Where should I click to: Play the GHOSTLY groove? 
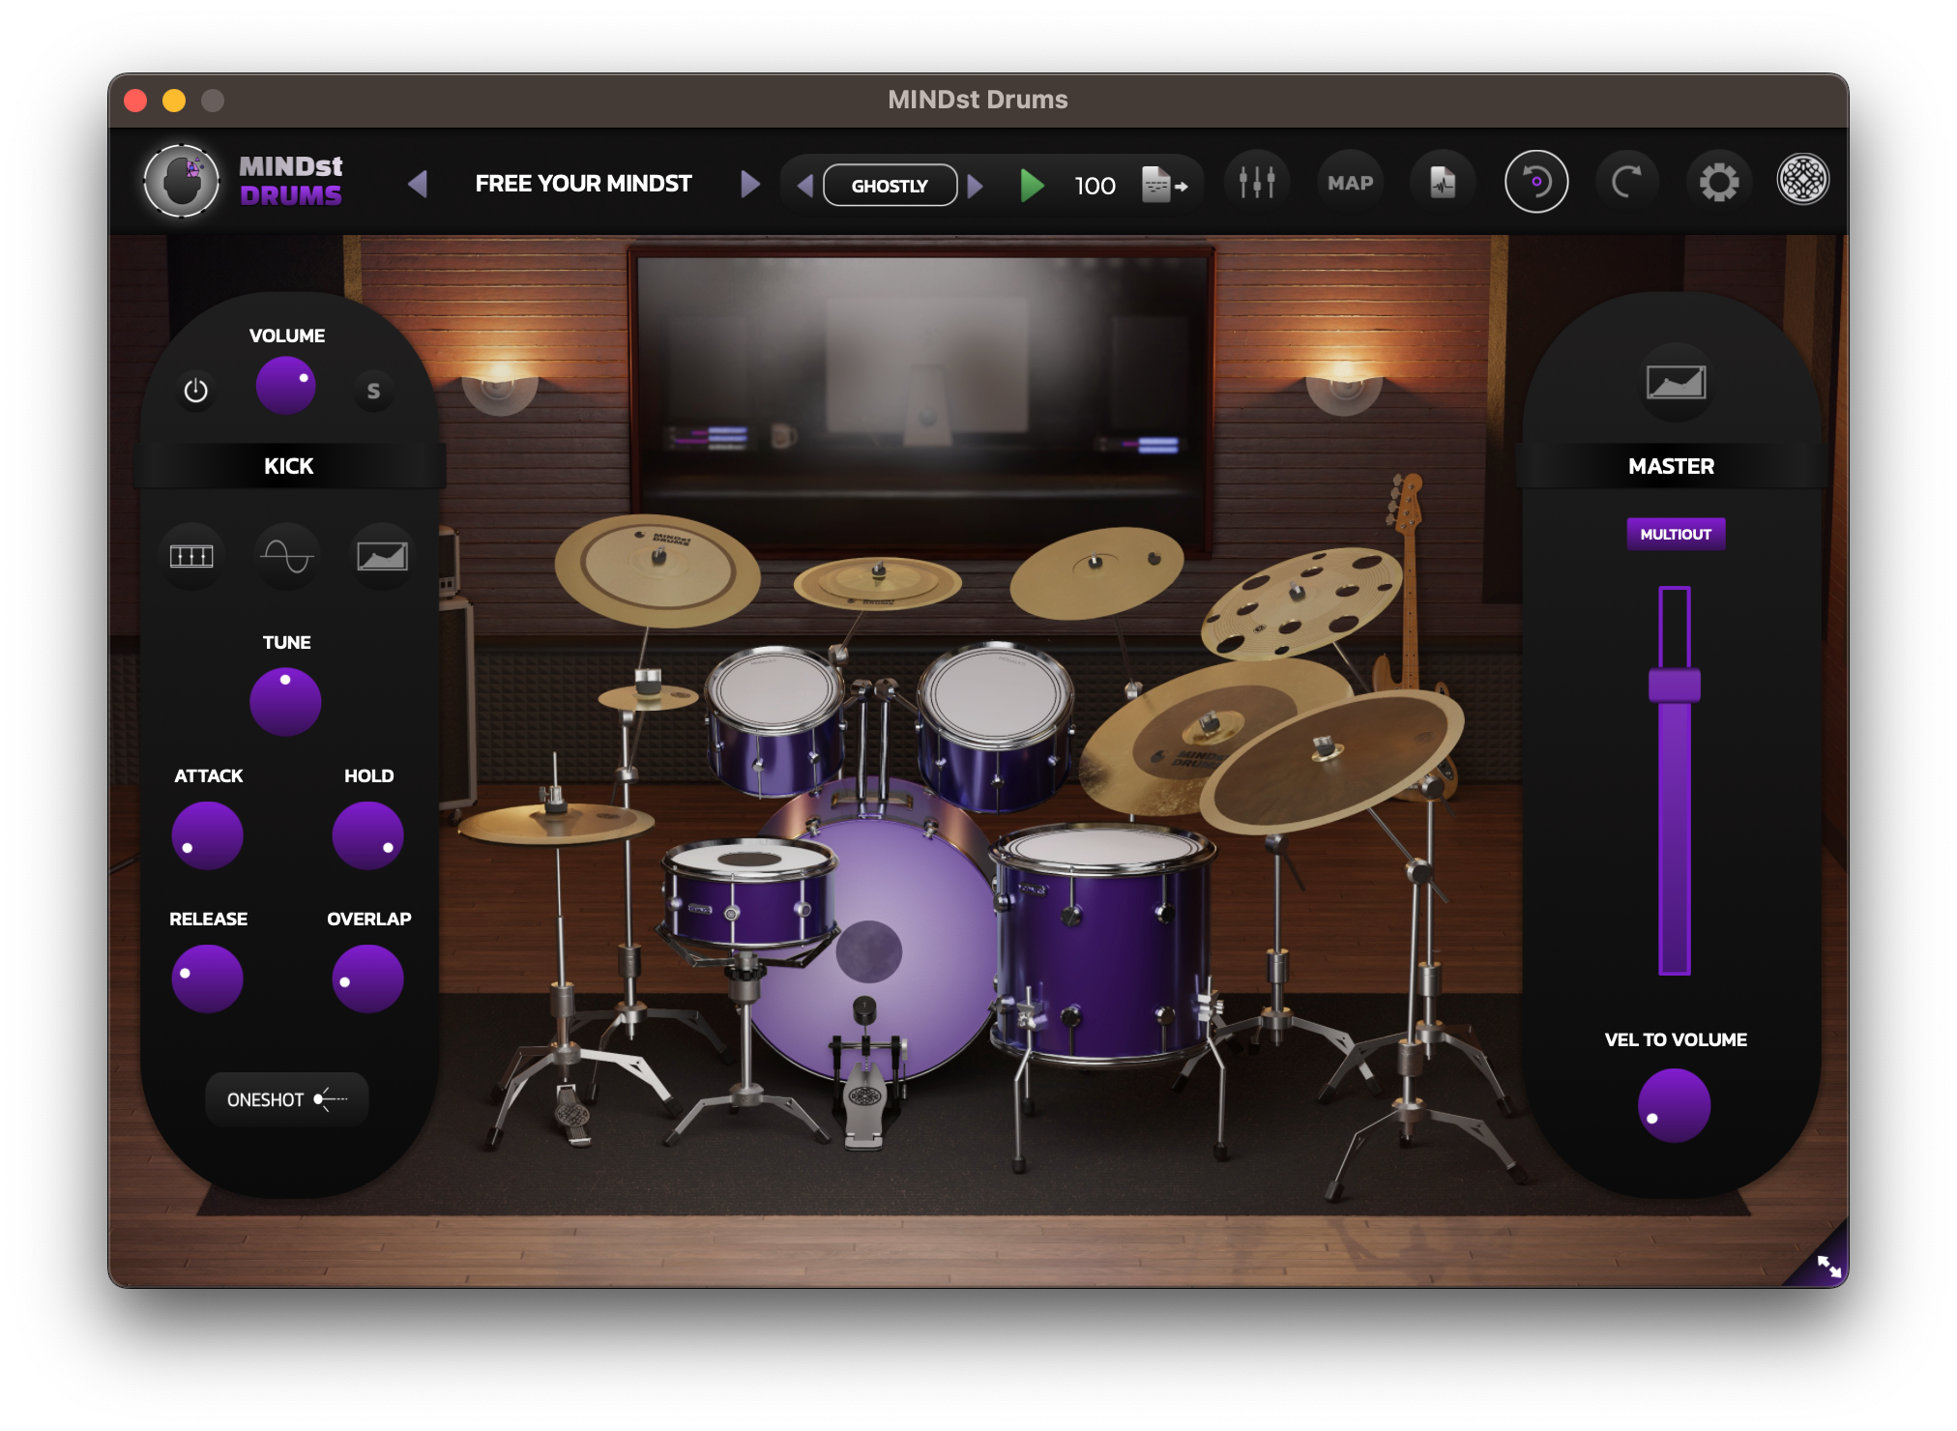coord(1033,184)
